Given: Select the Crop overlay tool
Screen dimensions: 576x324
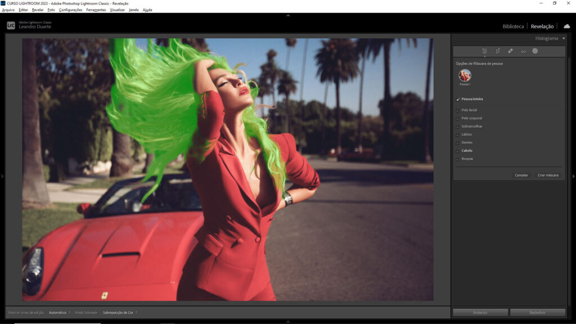Looking at the screenshot, I should (498, 51).
